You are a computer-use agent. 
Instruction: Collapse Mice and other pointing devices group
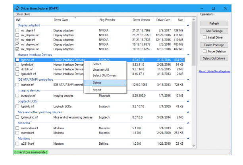click(188, 112)
